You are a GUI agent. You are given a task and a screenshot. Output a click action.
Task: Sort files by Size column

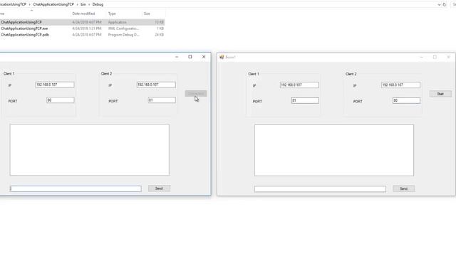click(147, 14)
